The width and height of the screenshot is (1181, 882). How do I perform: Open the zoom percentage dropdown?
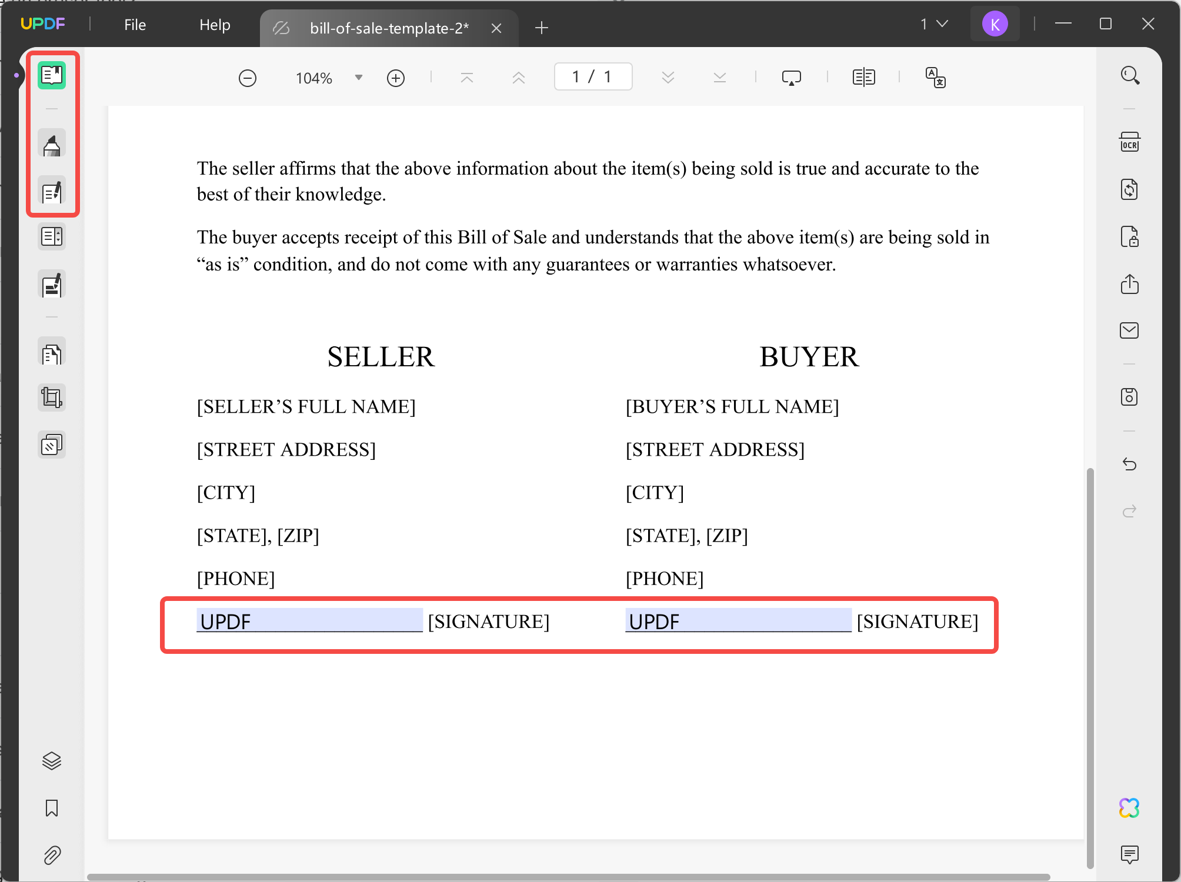pos(358,77)
